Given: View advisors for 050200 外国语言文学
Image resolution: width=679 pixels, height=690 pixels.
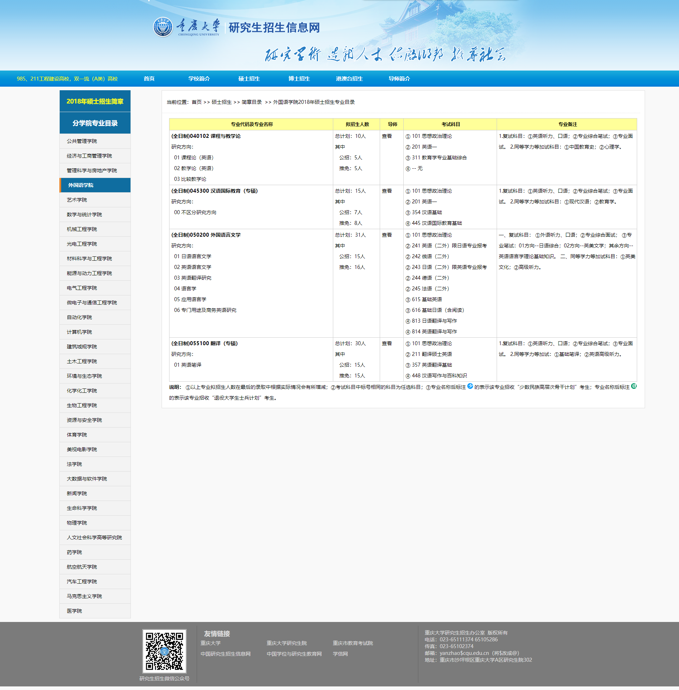Looking at the screenshot, I should [387, 235].
